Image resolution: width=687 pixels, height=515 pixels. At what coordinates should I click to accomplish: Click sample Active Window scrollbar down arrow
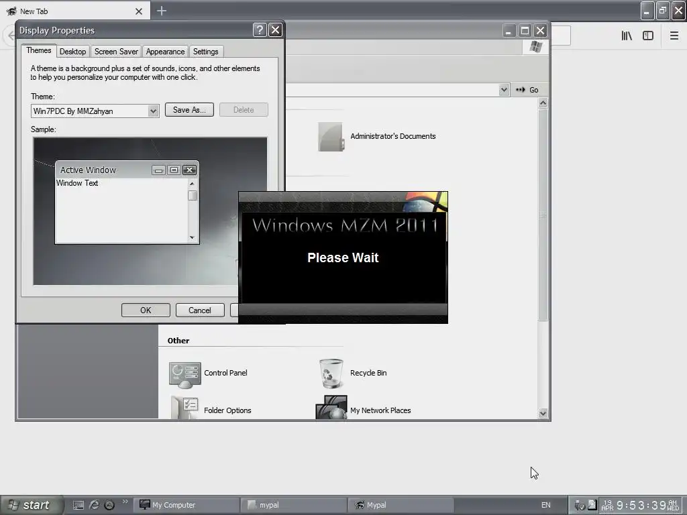[x=192, y=238]
